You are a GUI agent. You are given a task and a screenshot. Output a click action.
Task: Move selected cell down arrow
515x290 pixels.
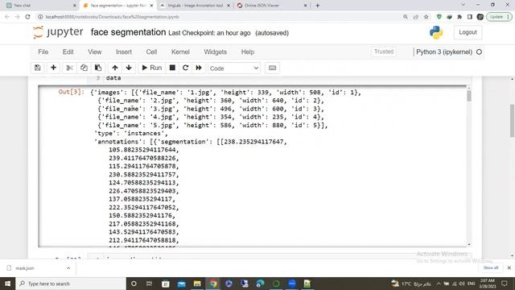click(129, 68)
